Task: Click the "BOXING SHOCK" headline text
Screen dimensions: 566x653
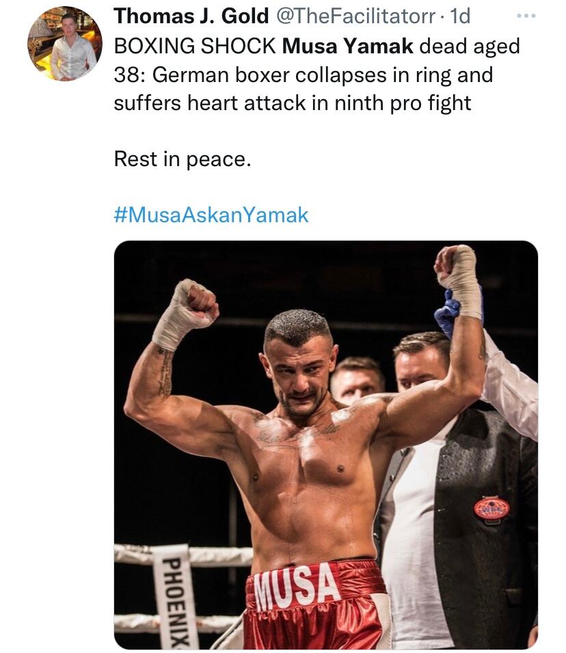Action: tap(195, 46)
